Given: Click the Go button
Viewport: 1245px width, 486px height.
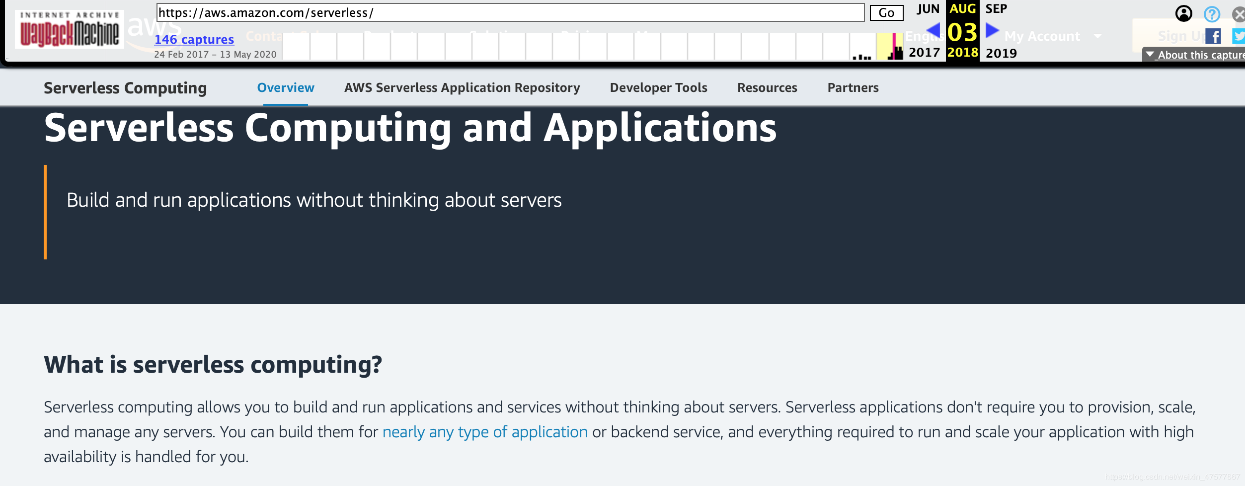Looking at the screenshot, I should coord(886,13).
